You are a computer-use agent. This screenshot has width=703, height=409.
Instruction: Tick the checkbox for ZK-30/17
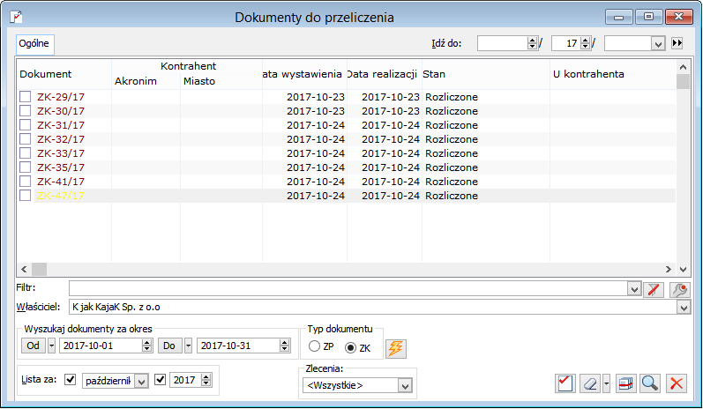click(x=25, y=111)
